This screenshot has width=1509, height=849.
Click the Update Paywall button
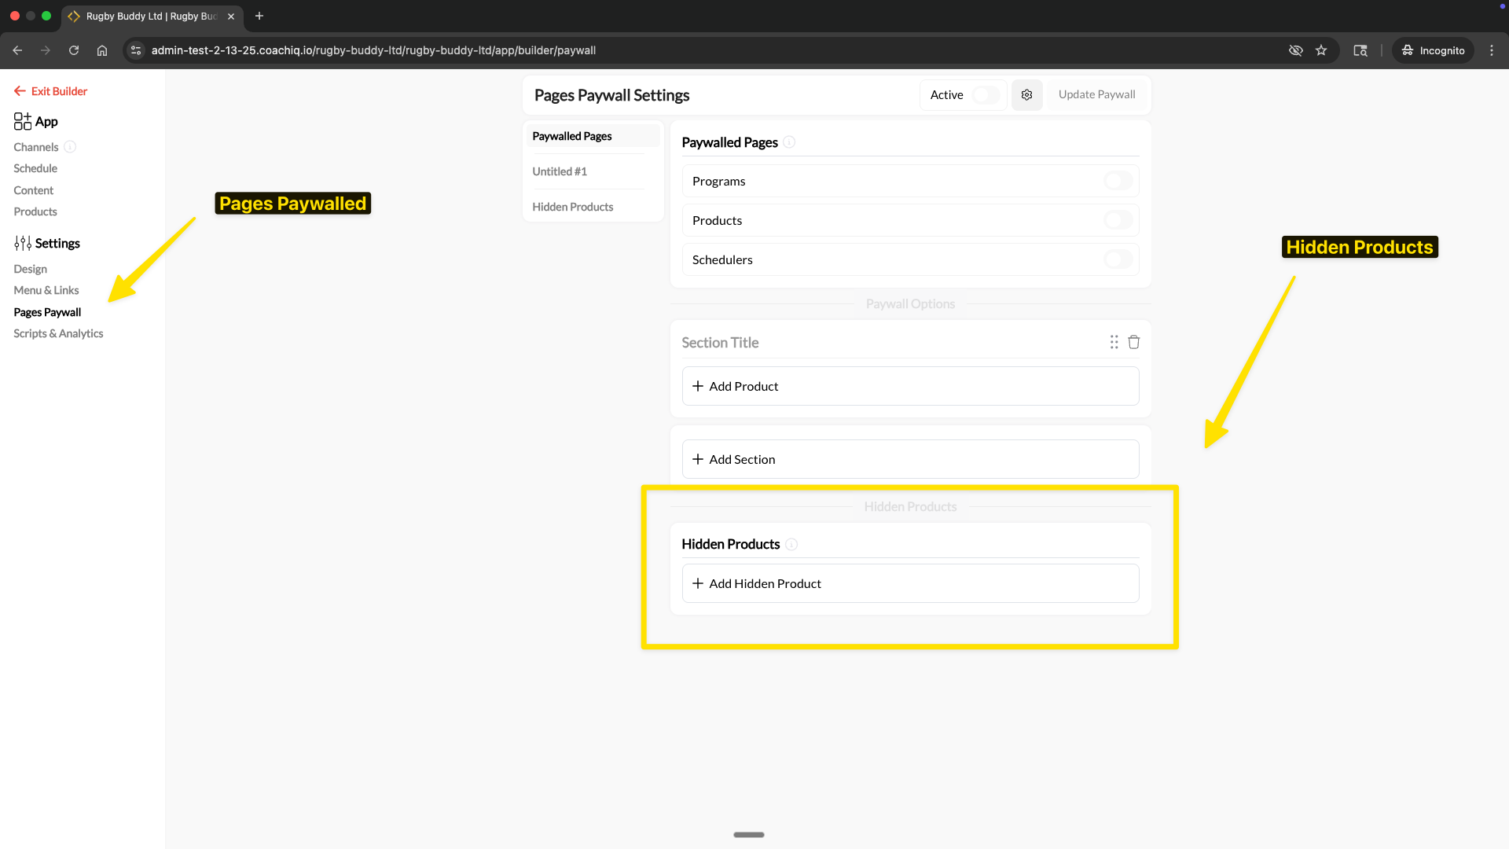(1096, 94)
